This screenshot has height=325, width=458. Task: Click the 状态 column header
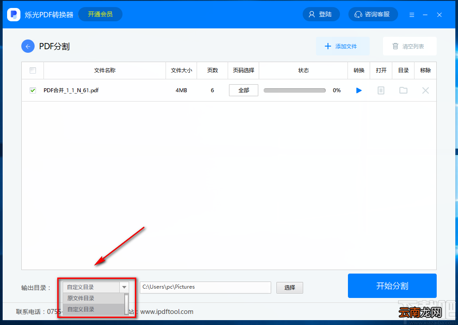[x=303, y=70]
